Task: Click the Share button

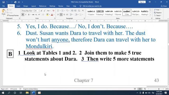Action: point(164,6)
